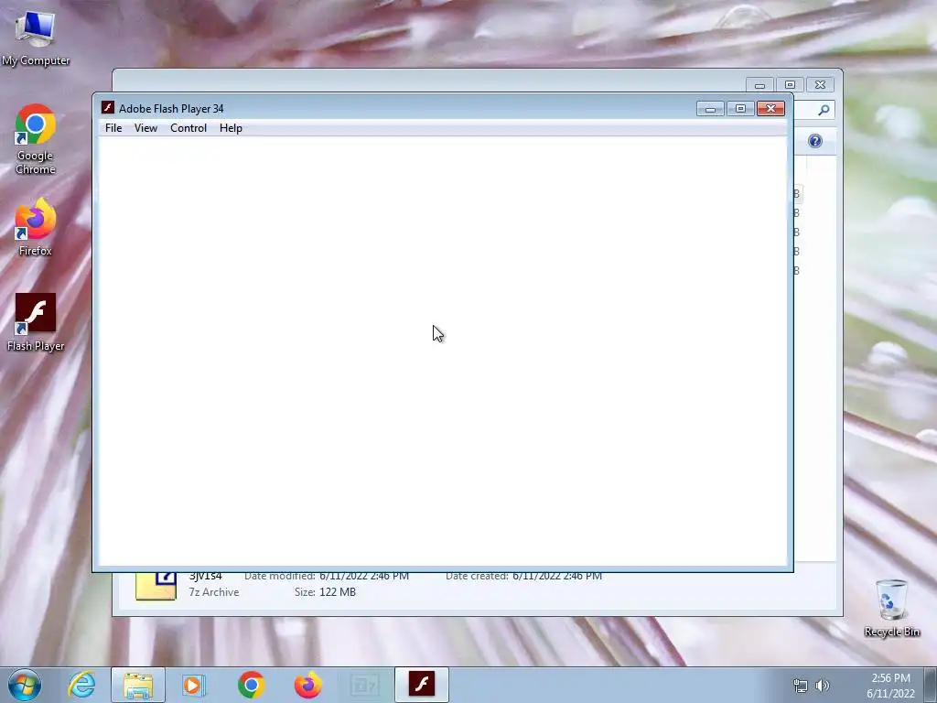The width and height of the screenshot is (937, 703).
Task: Select the My Computer desktop icon
Action: [36, 37]
